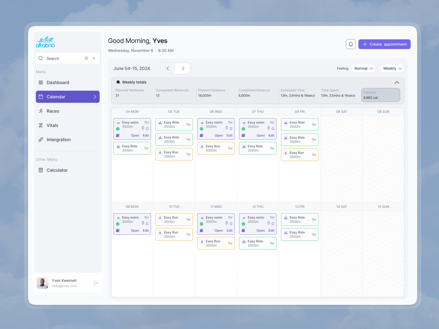Click the runner icon on 06 WED Easy Run
The image size is (439, 329).
click(x=202, y=147)
